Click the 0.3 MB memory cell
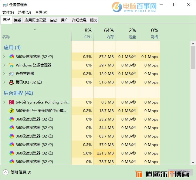This screenshot has width=196, height=180. [x=105, y=102]
